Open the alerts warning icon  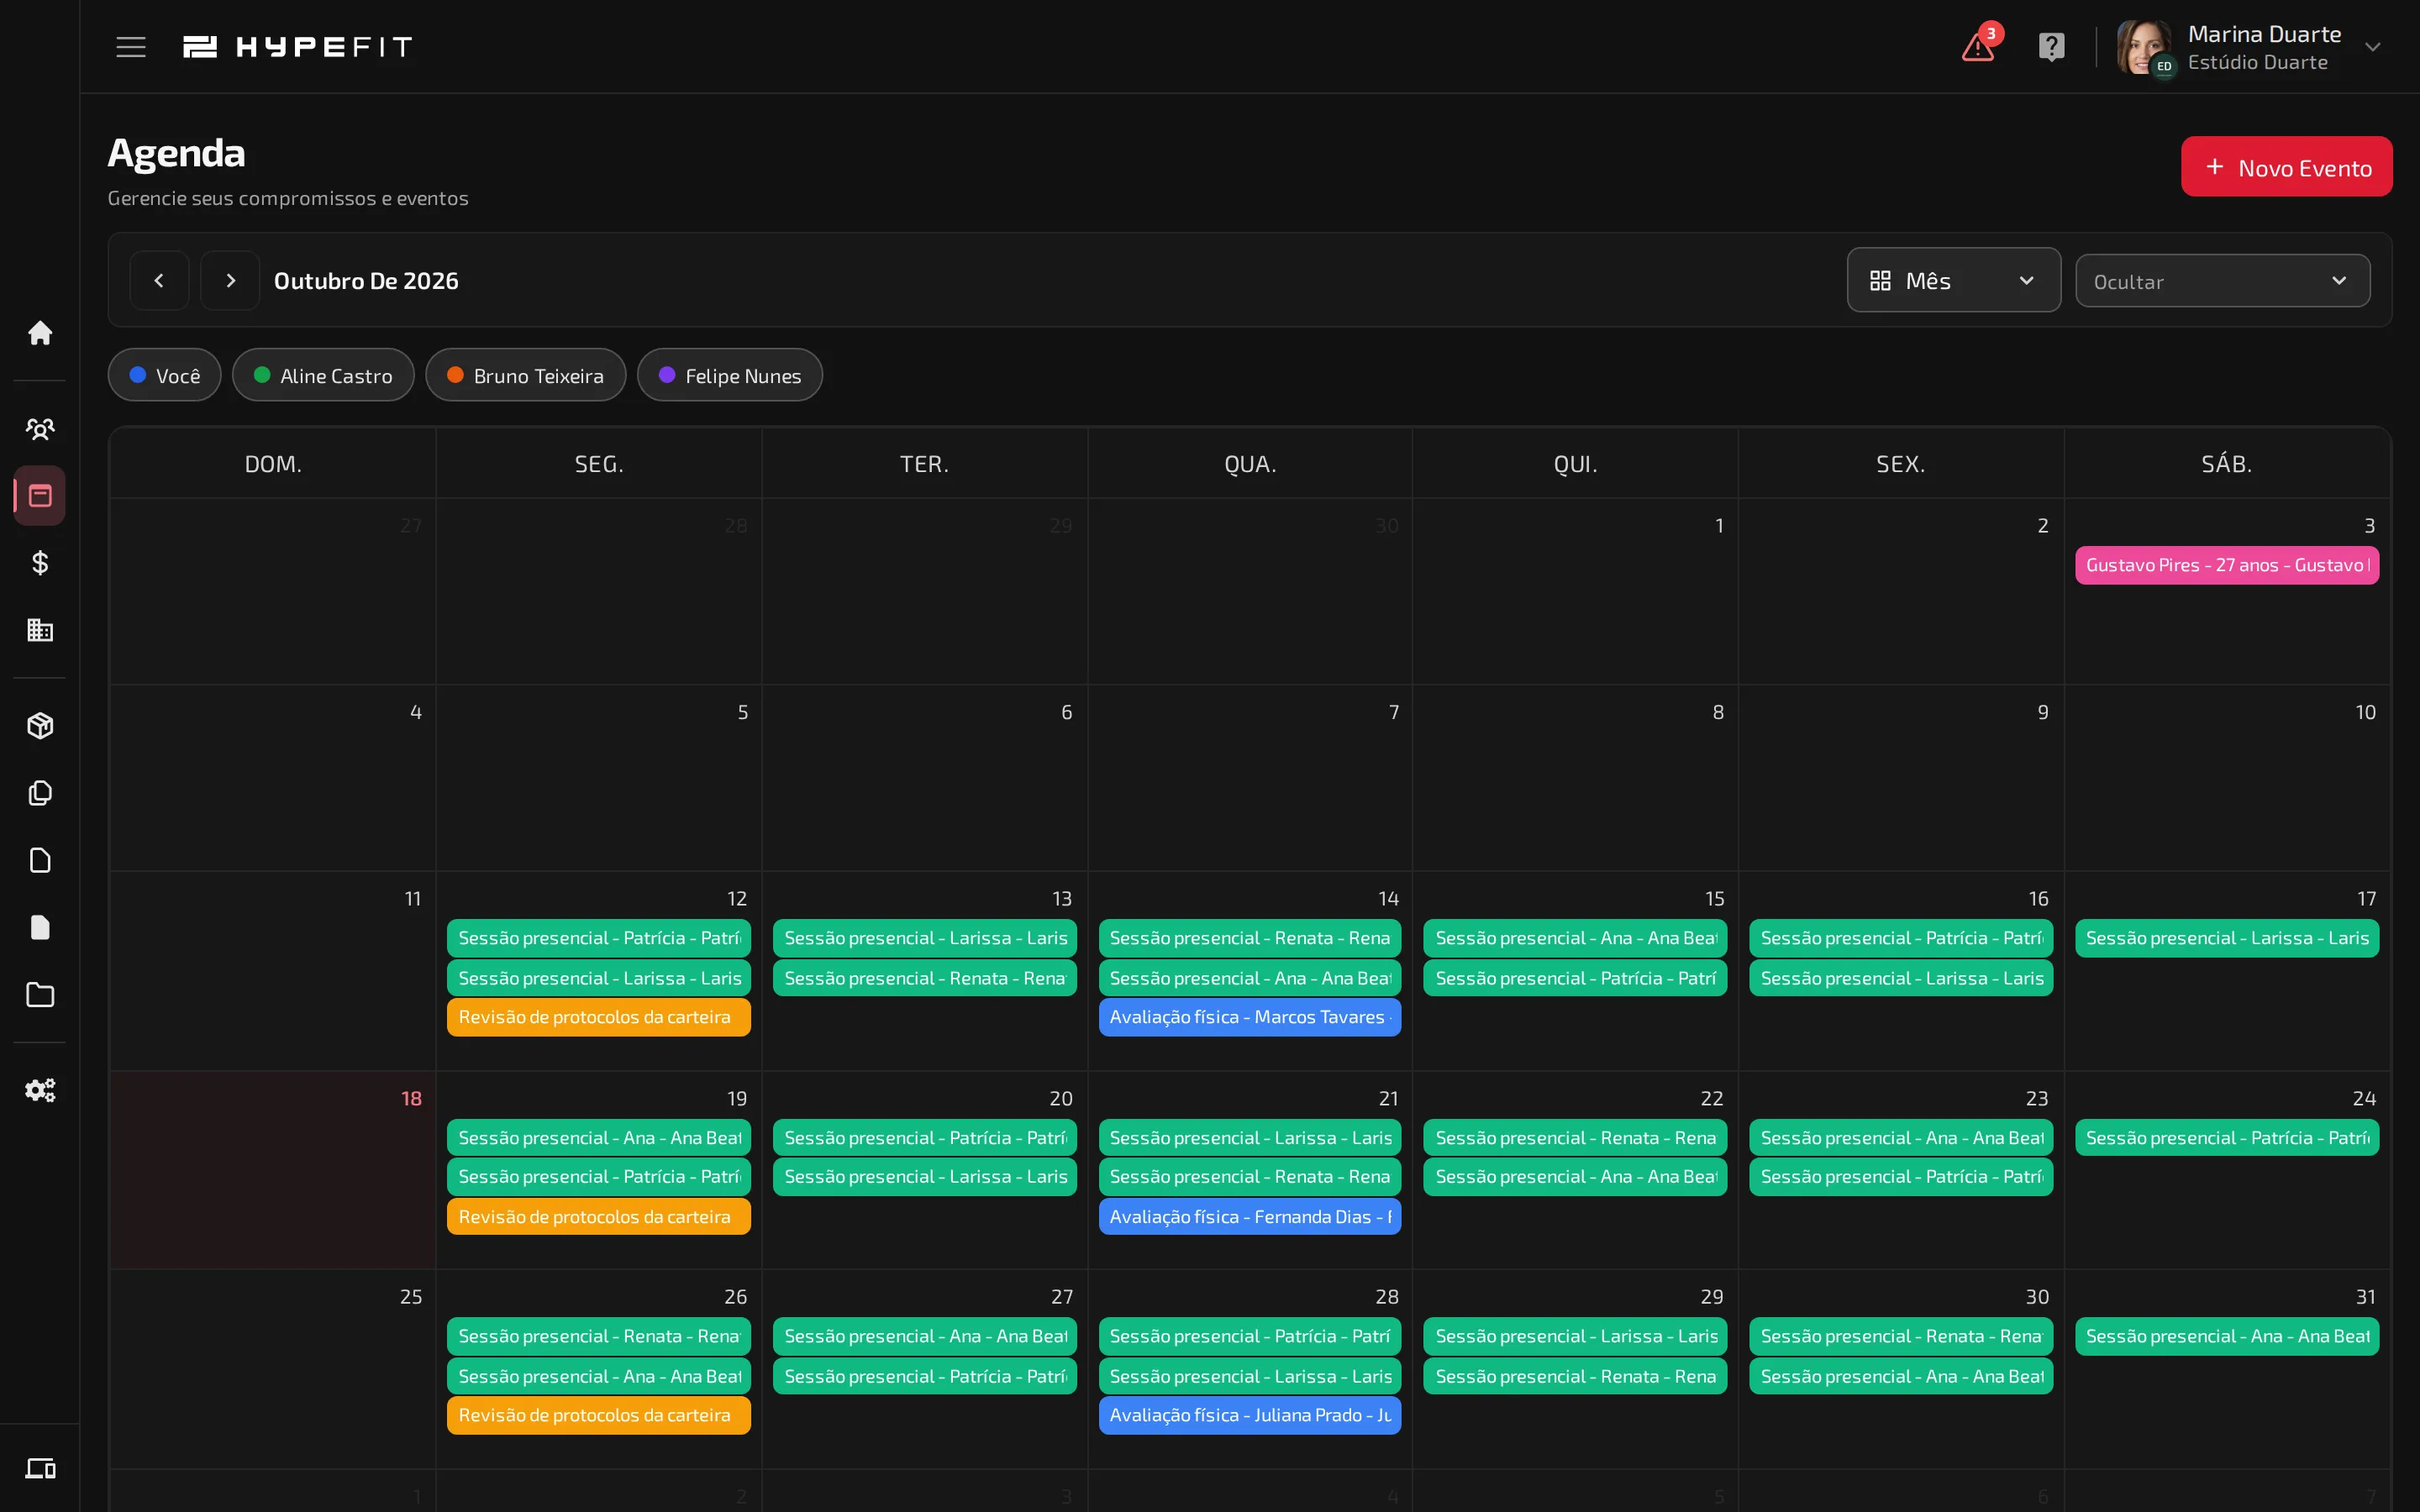click(1978, 46)
